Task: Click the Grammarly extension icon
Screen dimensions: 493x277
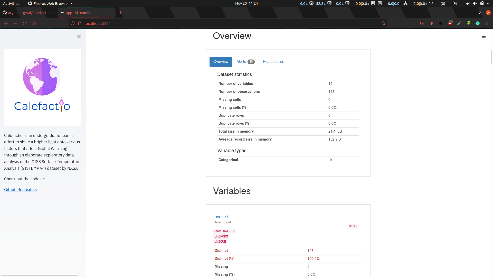Action: [x=477, y=23]
